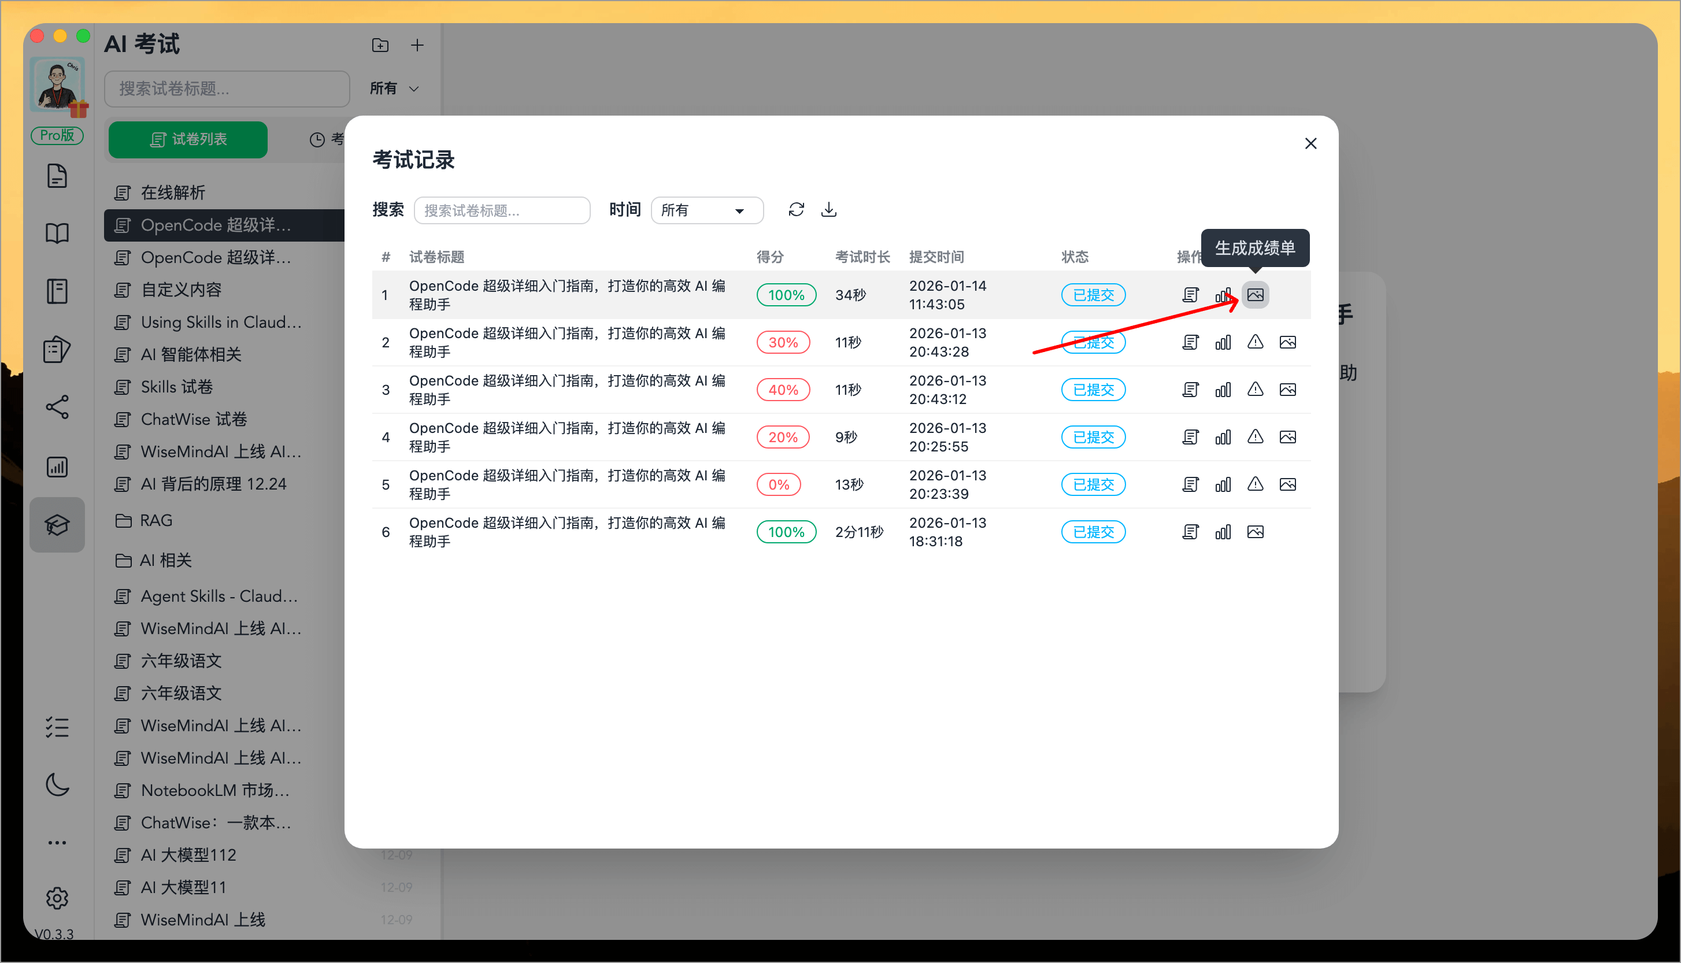The image size is (1681, 963).
Task: Download the exam records
Action: (x=828, y=210)
